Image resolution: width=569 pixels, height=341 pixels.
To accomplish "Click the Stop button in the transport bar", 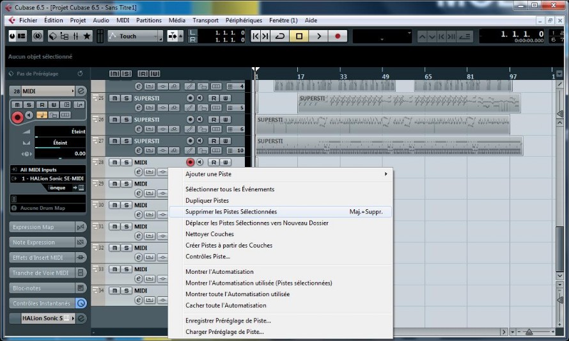I will (x=299, y=36).
